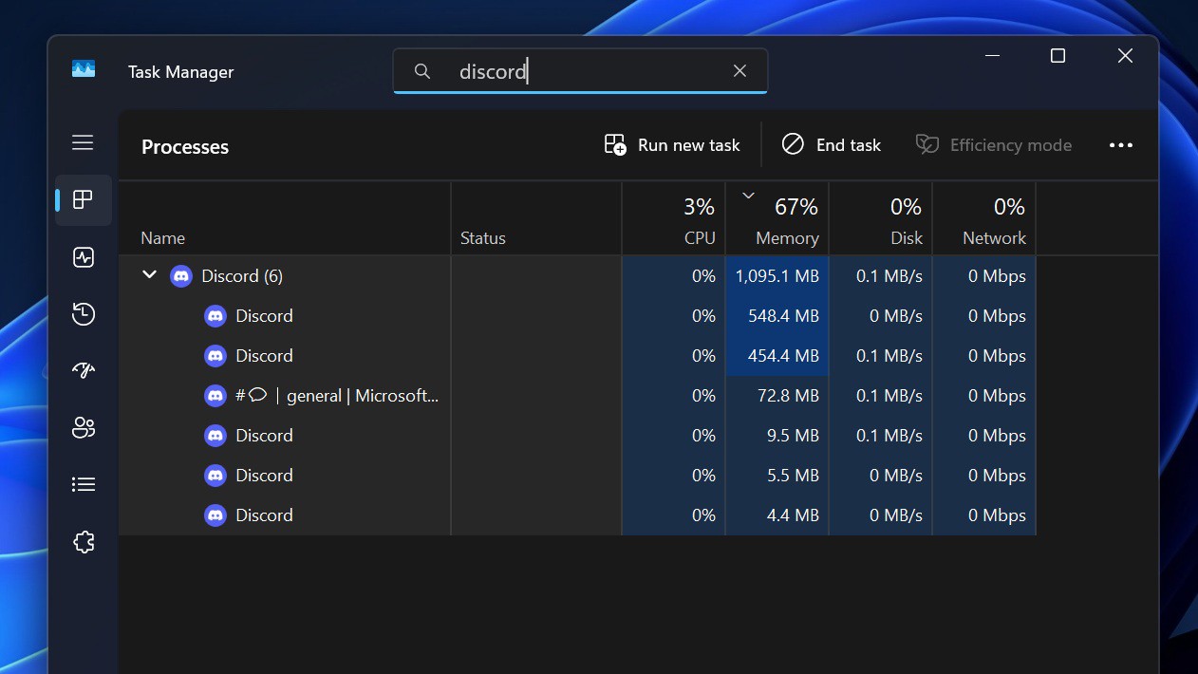Open the Startup apps icon
The height and width of the screenshot is (674, 1198).
point(83,370)
